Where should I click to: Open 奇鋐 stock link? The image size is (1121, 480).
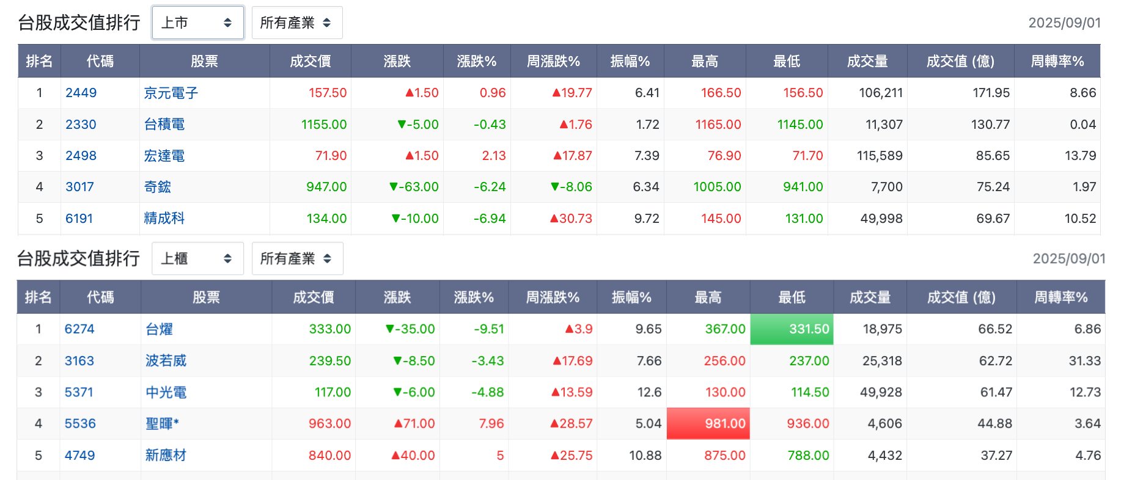pos(157,187)
